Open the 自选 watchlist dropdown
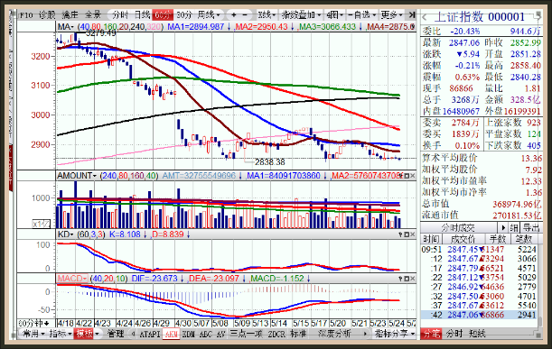 362,15
